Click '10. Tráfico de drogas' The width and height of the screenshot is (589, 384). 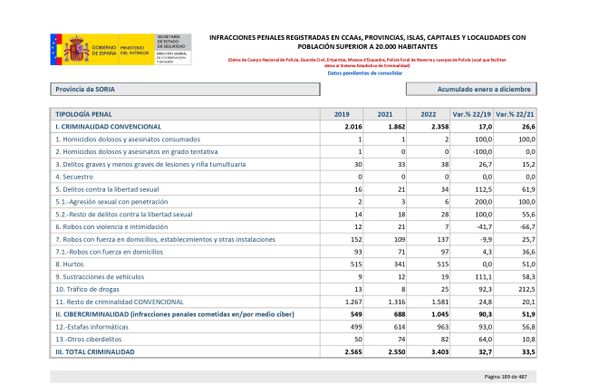click(87, 290)
